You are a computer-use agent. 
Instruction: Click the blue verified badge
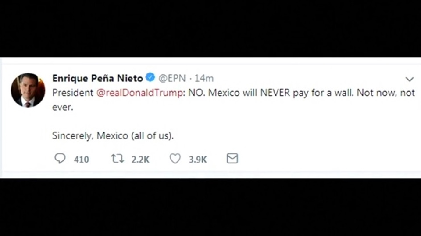point(150,78)
